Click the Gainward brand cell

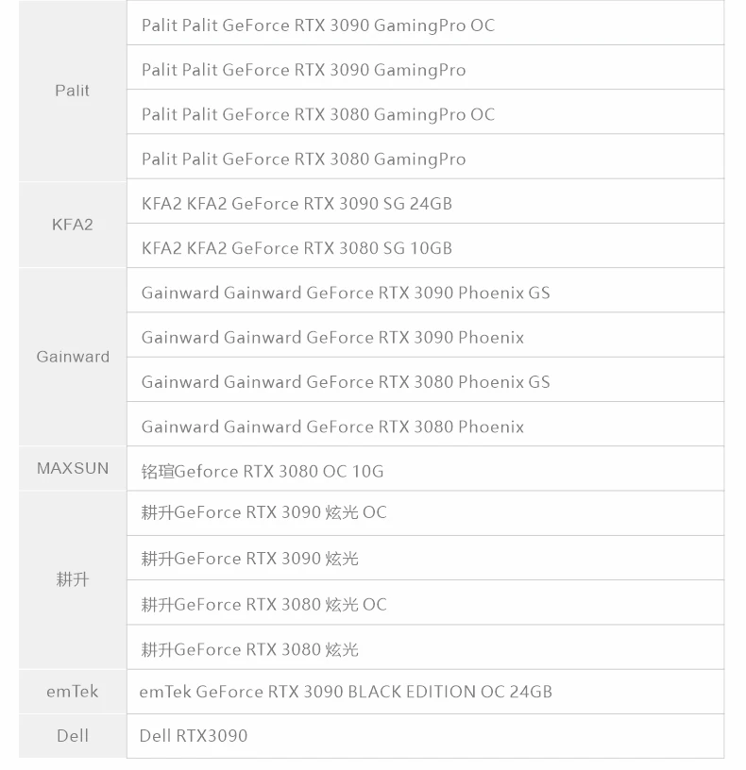tap(73, 357)
